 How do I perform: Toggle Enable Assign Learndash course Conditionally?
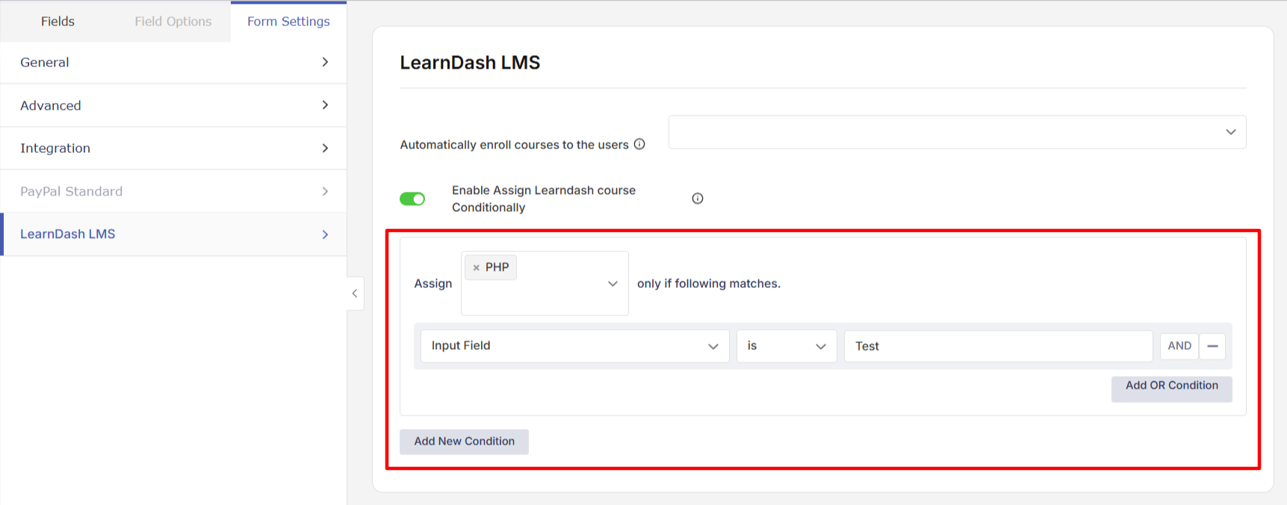click(412, 198)
